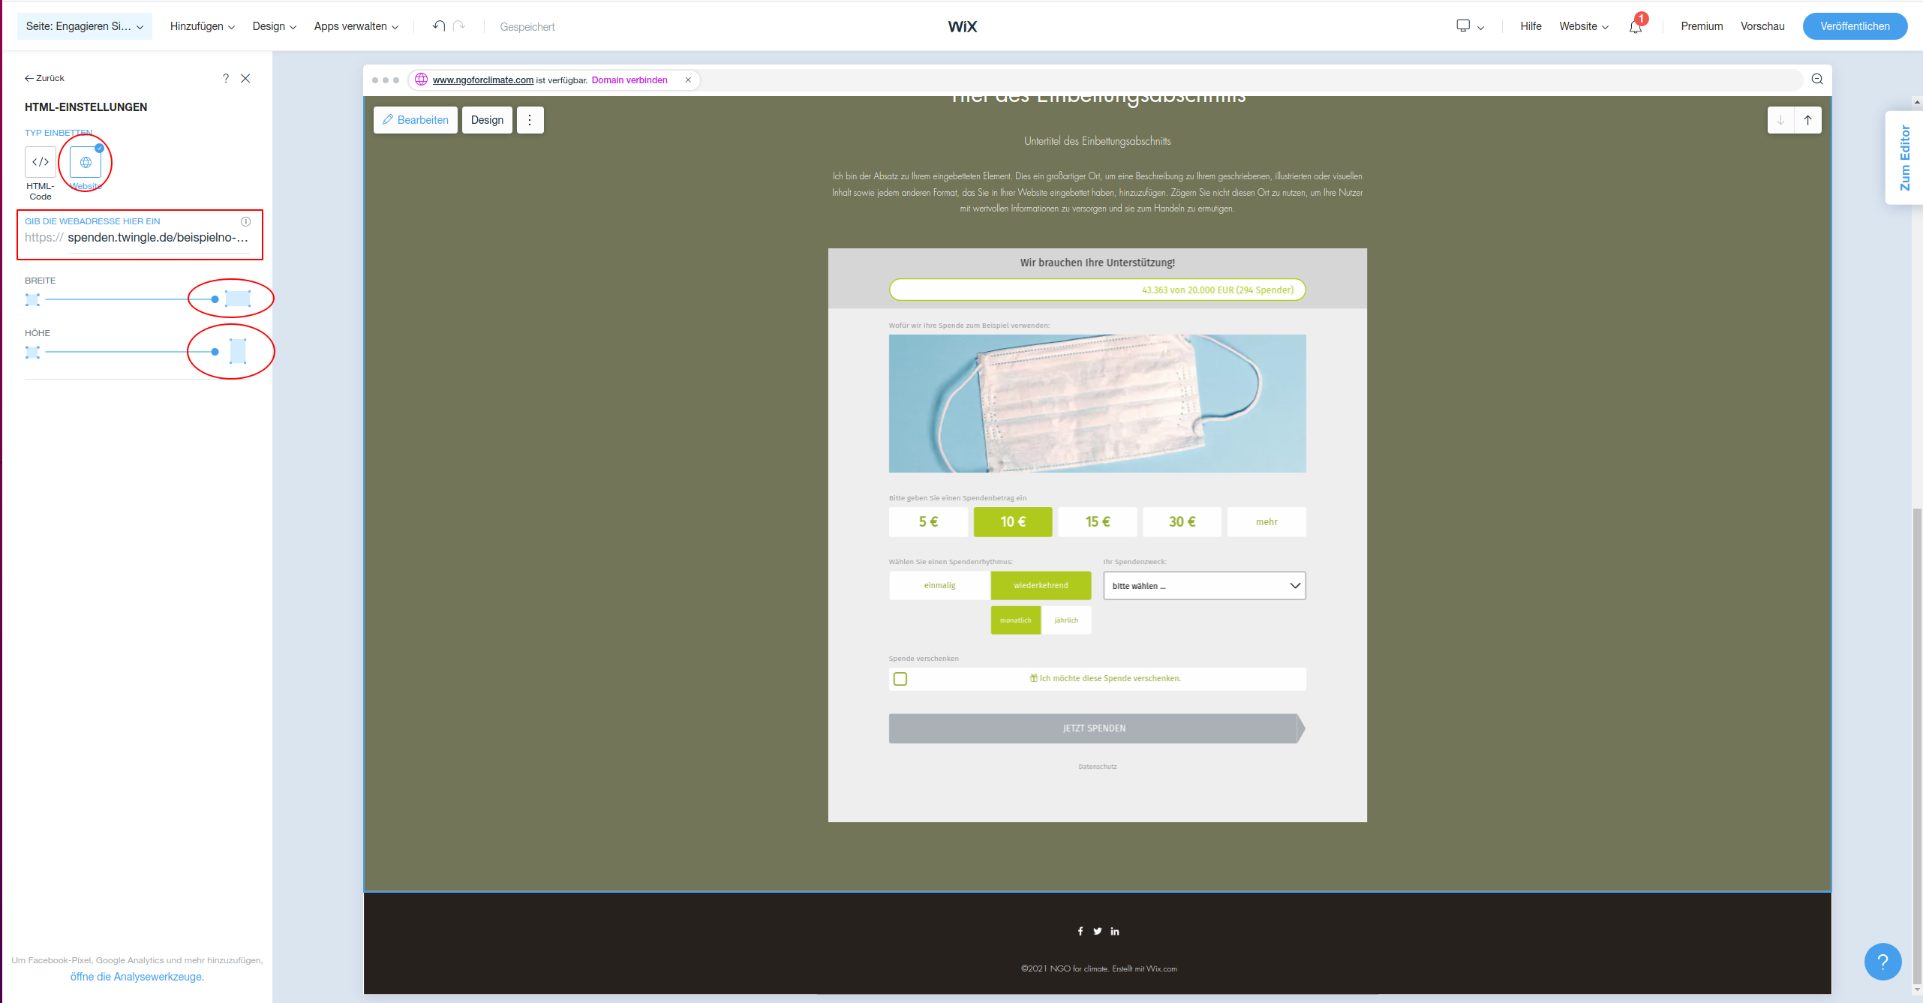Viewport: 1923px width, 1003px height.
Task: Open the LinkedIn footer icon
Action: point(1115,931)
